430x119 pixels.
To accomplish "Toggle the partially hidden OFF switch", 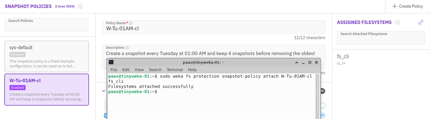I will tap(322, 91).
